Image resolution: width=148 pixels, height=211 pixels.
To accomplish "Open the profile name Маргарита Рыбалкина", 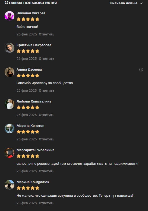I will coord(35,150).
